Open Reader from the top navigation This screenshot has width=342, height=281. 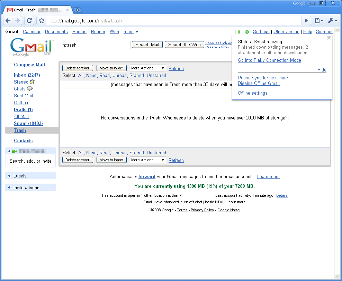pos(98,32)
